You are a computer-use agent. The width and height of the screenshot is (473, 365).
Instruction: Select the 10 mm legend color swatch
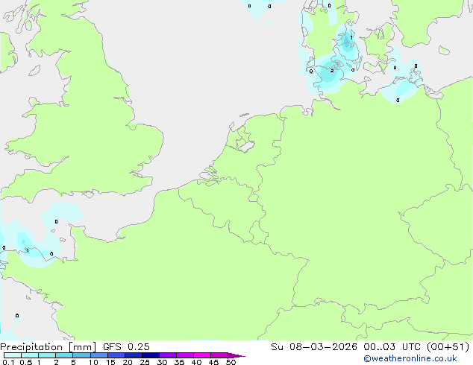[x=98, y=355]
